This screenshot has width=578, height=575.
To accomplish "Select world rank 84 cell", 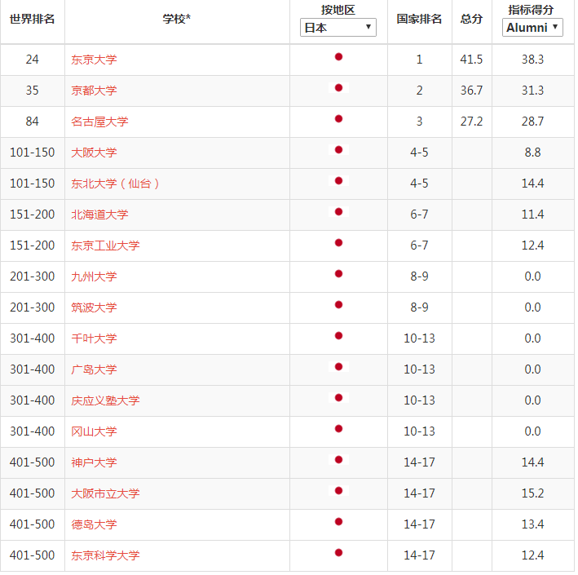I will click(33, 122).
